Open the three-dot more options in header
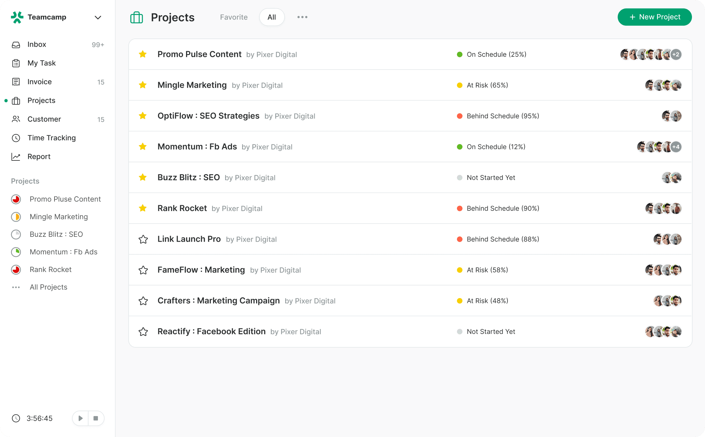Image resolution: width=705 pixels, height=437 pixels. click(x=302, y=17)
